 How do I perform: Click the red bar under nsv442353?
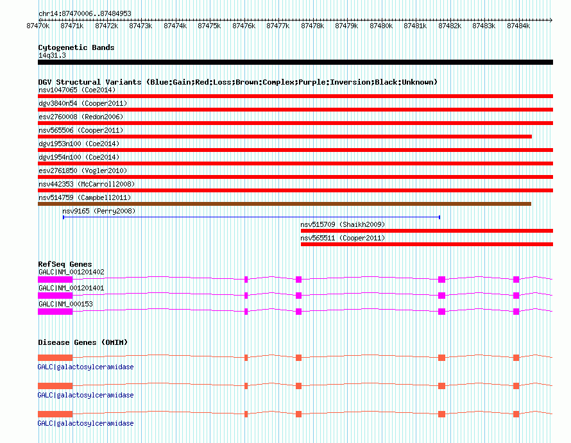click(x=295, y=190)
